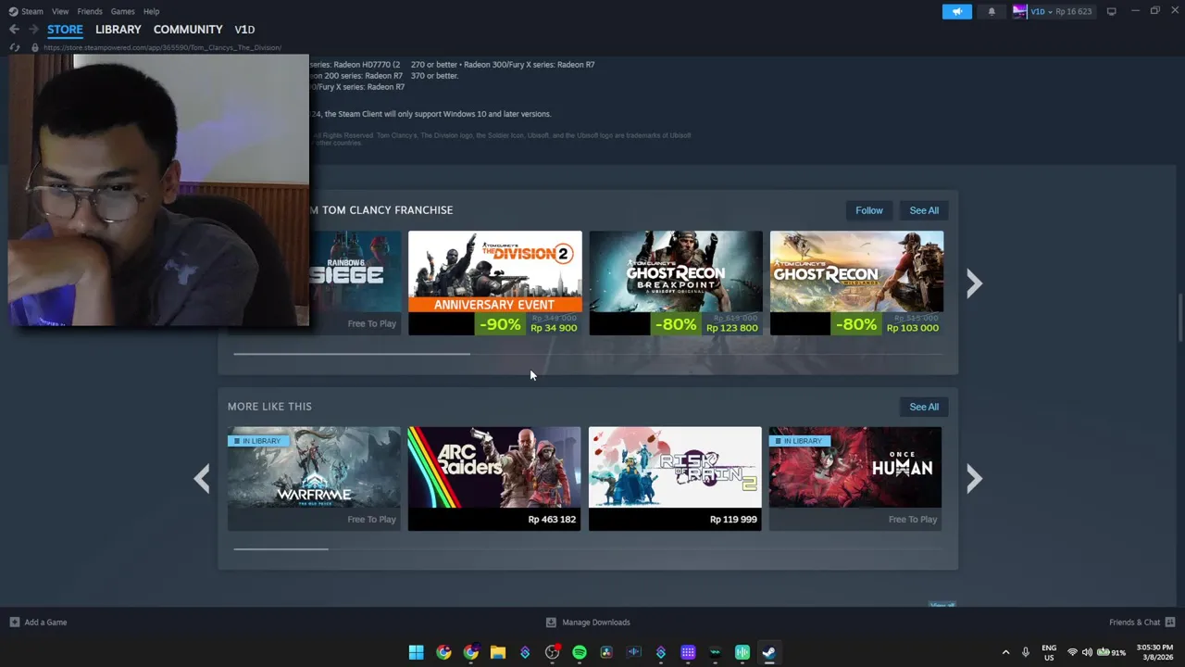Switch to the COMMUNITY tab

click(188, 30)
